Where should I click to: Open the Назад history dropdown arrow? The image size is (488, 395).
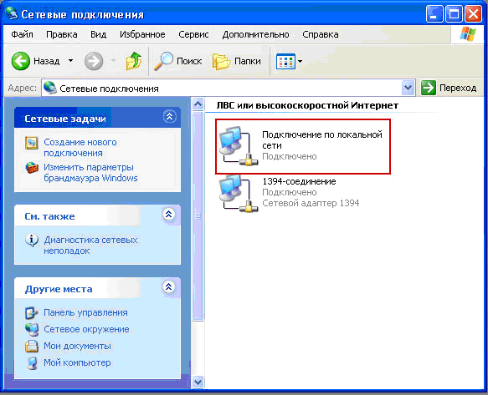[71, 61]
